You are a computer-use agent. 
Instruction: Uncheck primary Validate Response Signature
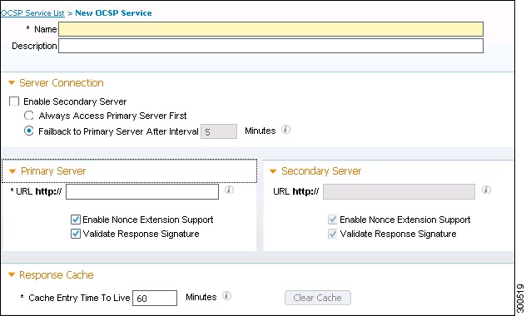[x=76, y=234]
